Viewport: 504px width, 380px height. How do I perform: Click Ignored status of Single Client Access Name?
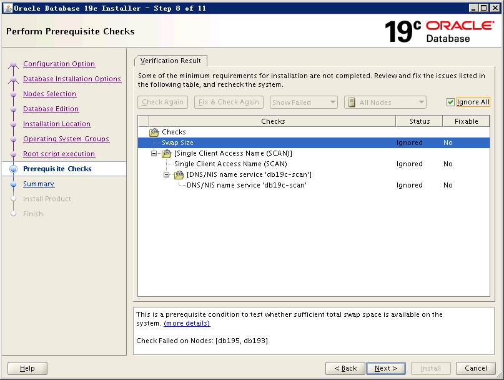point(410,164)
